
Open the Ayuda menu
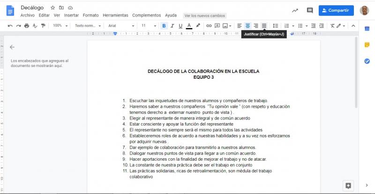click(171, 15)
